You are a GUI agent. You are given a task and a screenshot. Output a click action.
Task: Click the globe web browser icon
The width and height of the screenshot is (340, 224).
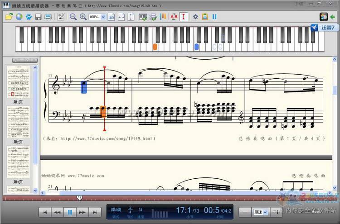(x=19, y=17)
